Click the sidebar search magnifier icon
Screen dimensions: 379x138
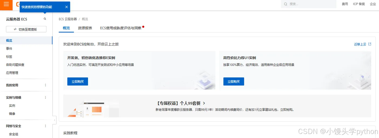45,19
